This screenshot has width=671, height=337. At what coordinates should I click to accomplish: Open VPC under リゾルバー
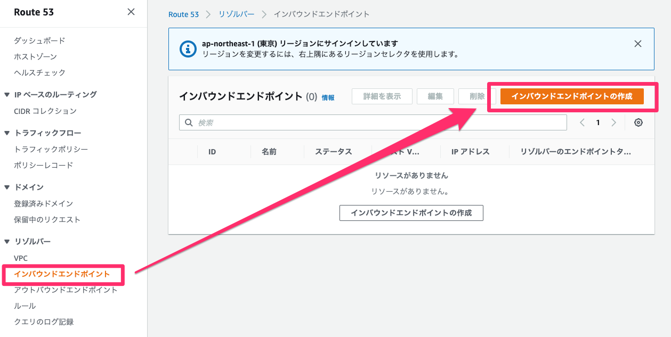tap(21, 258)
